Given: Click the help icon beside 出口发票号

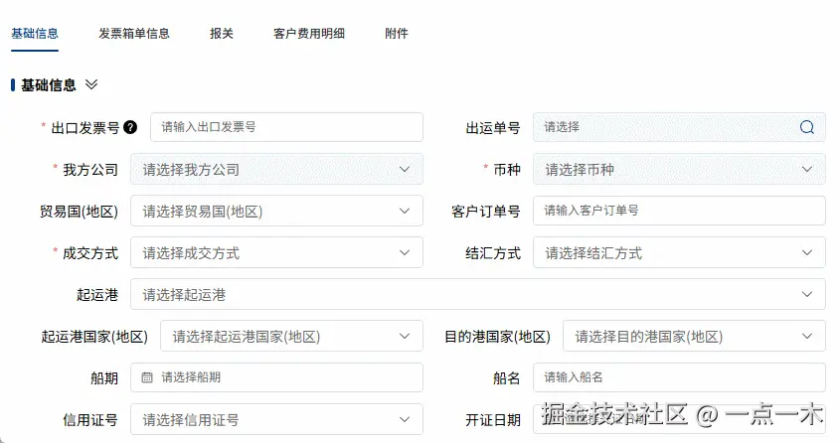Looking at the screenshot, I should (130, 128).
